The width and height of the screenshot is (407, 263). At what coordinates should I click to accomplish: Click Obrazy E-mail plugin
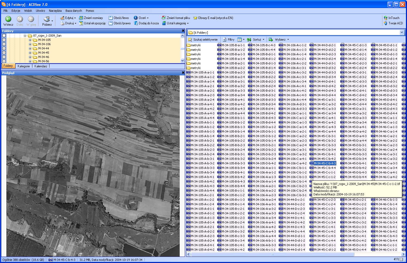213,18
